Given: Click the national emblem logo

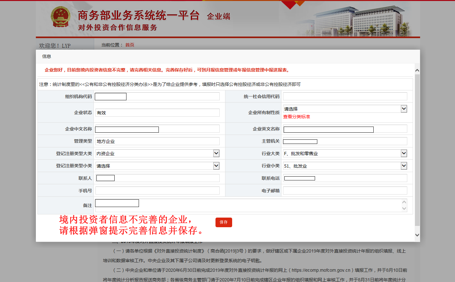Looking at the screenshot, I should [x=61, y=17].
